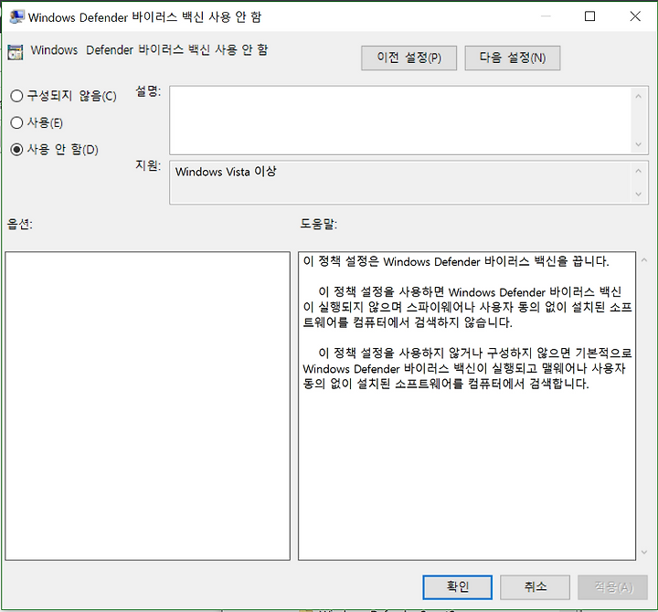Confirm the dialog with the '확인' button
This screenshot has width=658, height=612.
pos(458,586)
